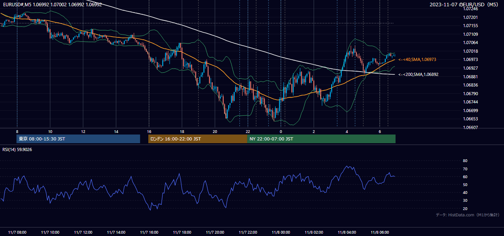Click the 200 SMA 1.06892 label
504x236 pixels.
coord(418,74)
